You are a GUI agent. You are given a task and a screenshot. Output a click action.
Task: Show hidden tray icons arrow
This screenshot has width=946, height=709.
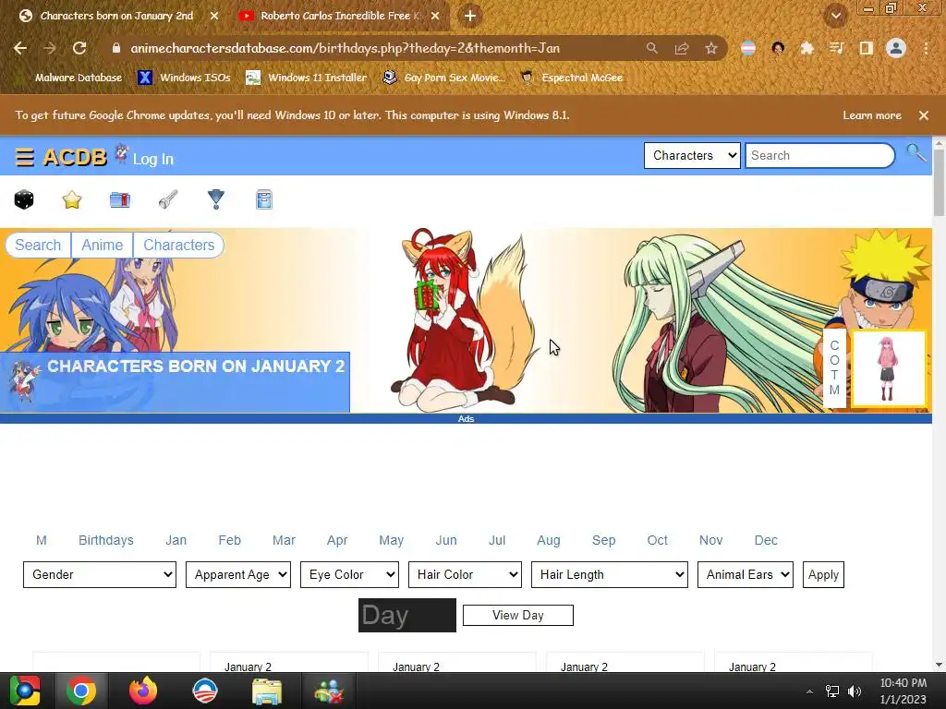coord(809,691)
